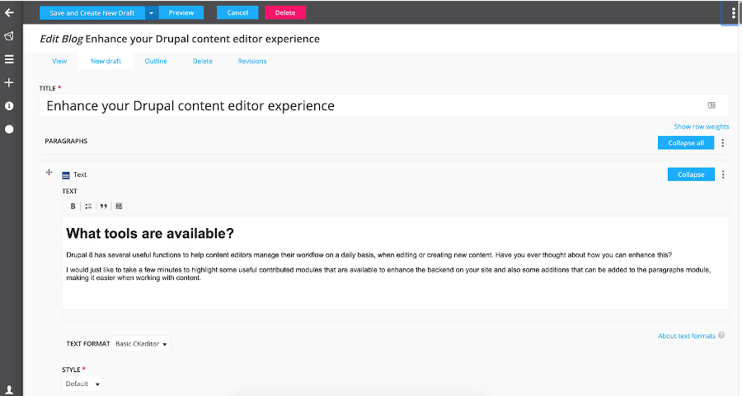Click the plus icon in the sidebar
742x396 pixels.
tap(9, 82)
